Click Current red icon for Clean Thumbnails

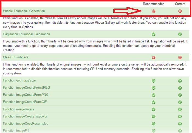pos(180,57)
